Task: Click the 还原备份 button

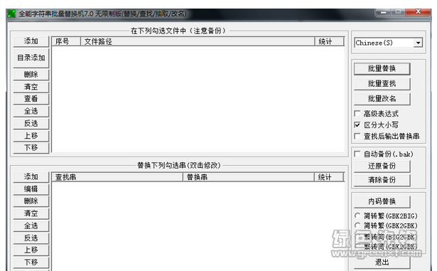Action: tap(382, 166)
